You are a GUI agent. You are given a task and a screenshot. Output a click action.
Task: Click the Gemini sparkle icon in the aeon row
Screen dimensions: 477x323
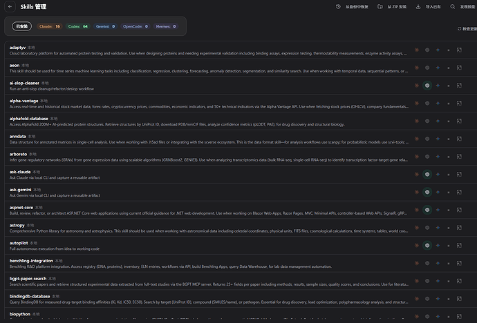[438, 68]
